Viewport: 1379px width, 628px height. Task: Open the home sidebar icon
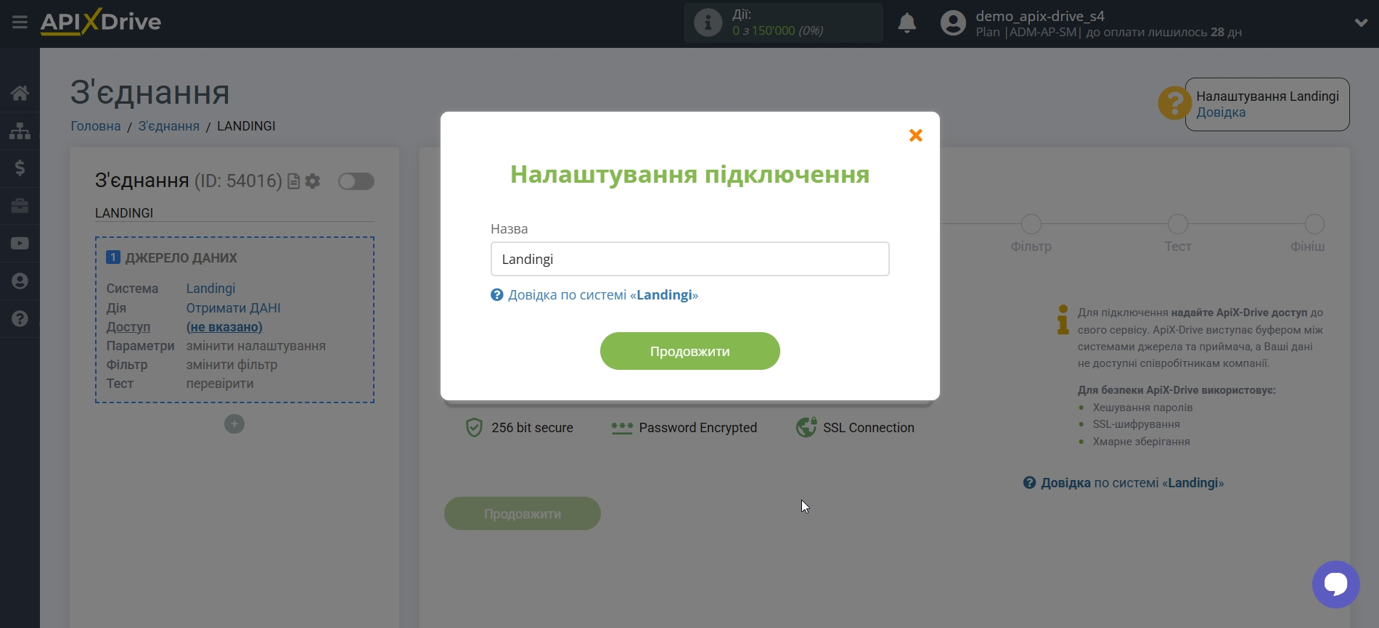(x=20, y=93)
